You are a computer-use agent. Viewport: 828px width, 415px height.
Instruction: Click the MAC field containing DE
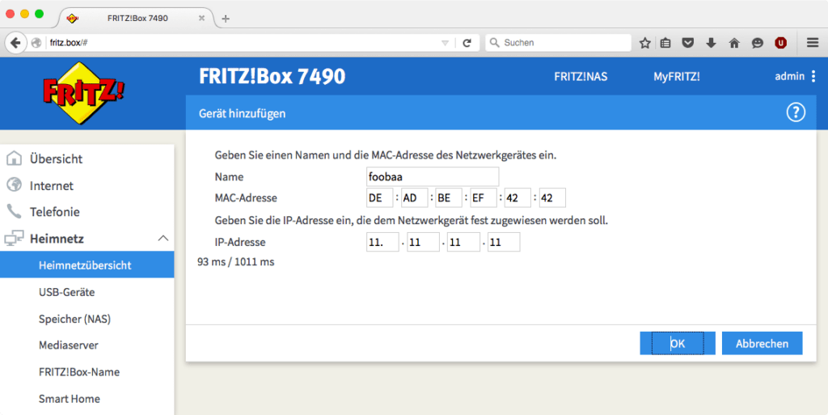pyautogui.click(x=380, y=198)
